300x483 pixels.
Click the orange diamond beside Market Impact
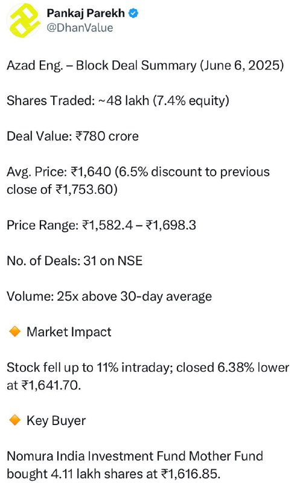14,331
